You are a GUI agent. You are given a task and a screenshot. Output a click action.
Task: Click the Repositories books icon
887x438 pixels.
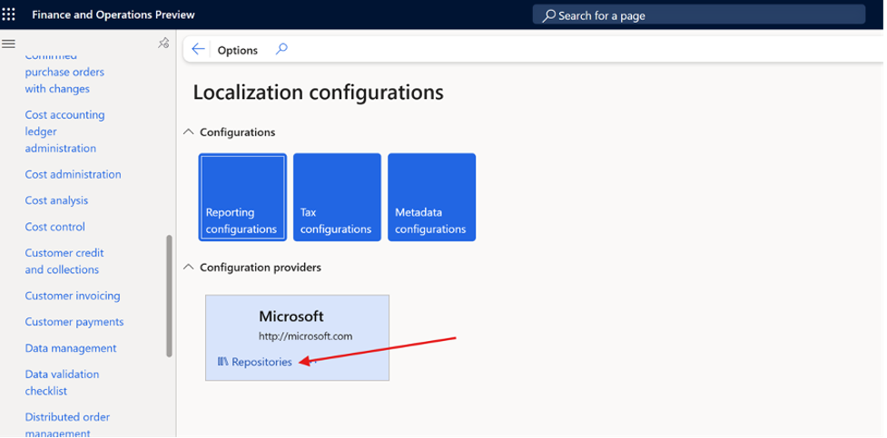click(222, 362)
